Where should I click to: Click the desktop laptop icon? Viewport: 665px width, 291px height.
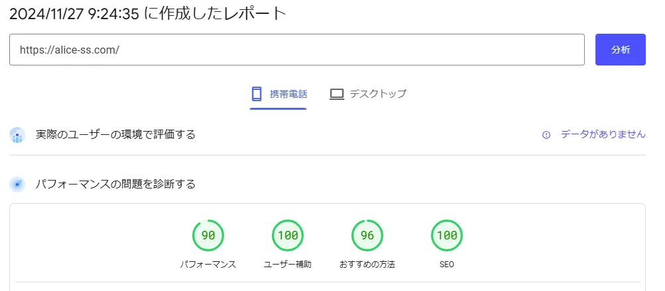coord(337,94)
